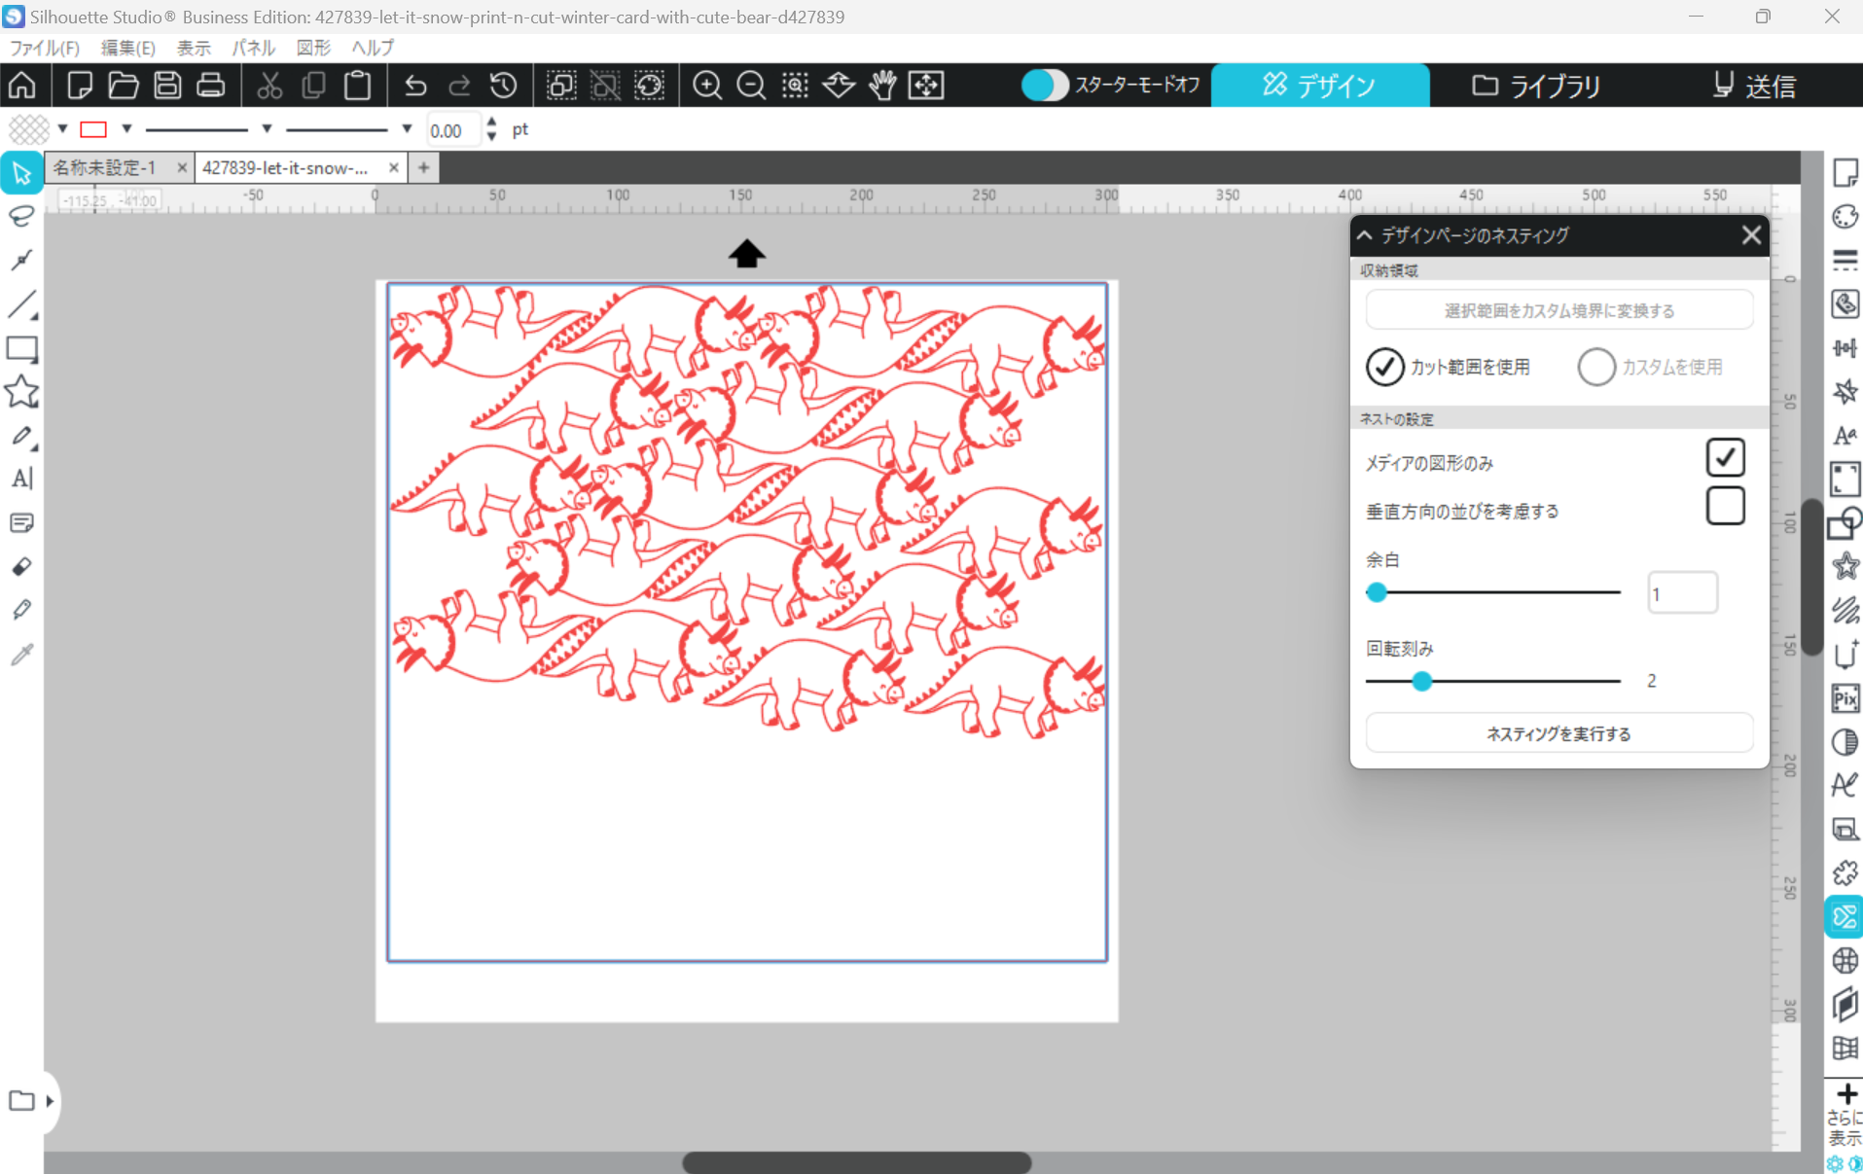Viewport: 1863px width, 1174px height.
Task: Fit page to window icon
Action: point(926,86)
